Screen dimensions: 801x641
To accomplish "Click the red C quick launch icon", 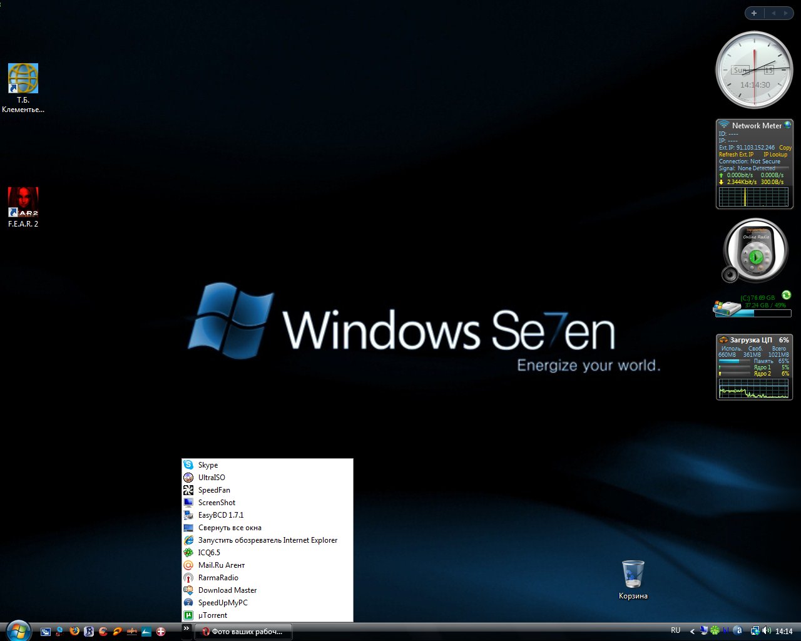I will click(x=103, y=632).
